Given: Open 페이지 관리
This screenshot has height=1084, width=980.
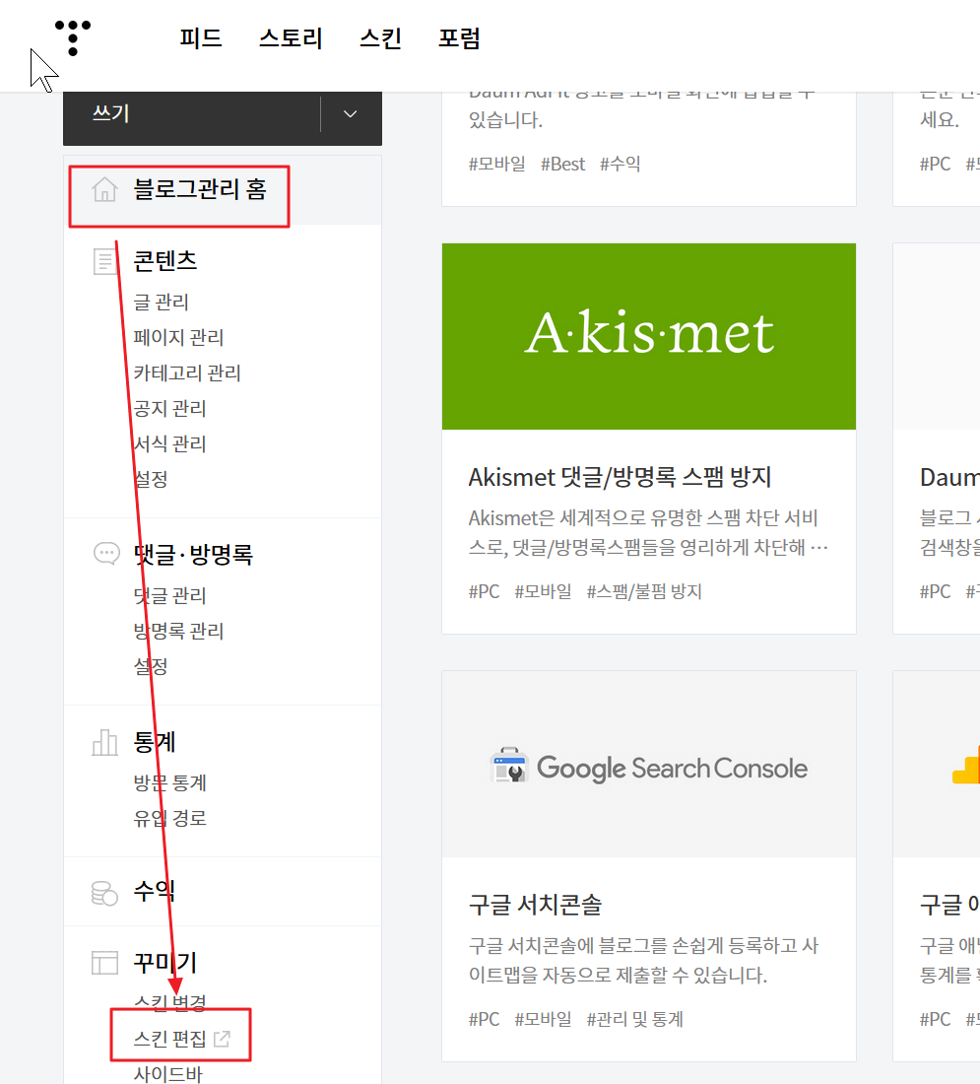Looking at the screenshot, I should tap(178, 337).
